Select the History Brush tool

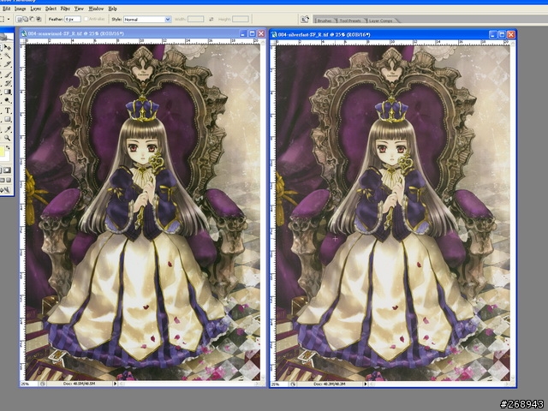8,83
